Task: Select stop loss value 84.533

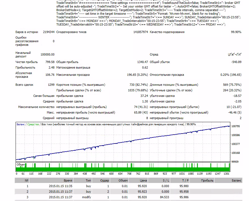Action: coord(164,197)
